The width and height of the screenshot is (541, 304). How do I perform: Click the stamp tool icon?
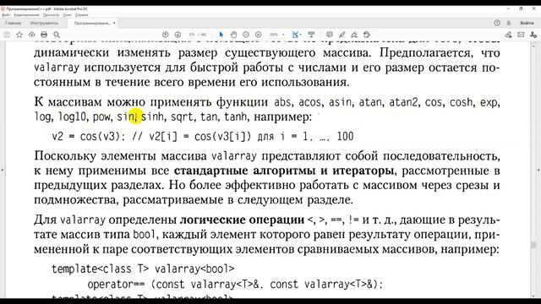click(x=367, y=35)
